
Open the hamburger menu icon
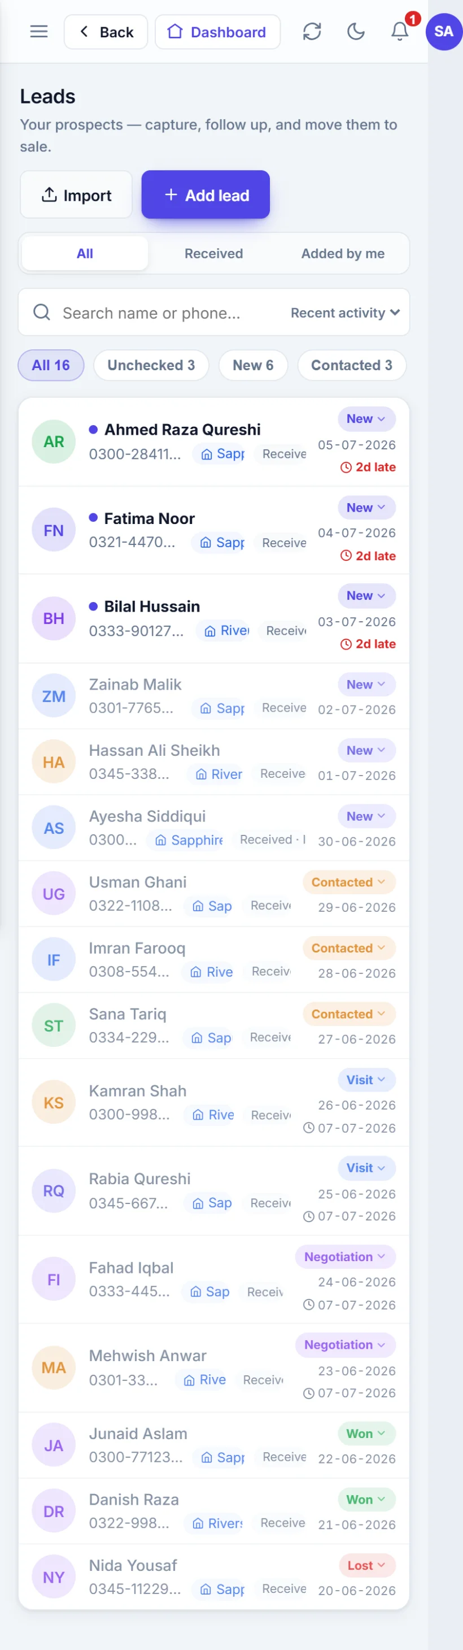(39, 32)
